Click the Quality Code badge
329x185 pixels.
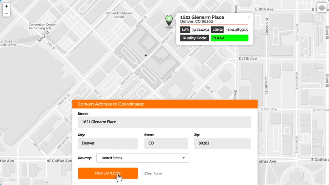[194, 38]
